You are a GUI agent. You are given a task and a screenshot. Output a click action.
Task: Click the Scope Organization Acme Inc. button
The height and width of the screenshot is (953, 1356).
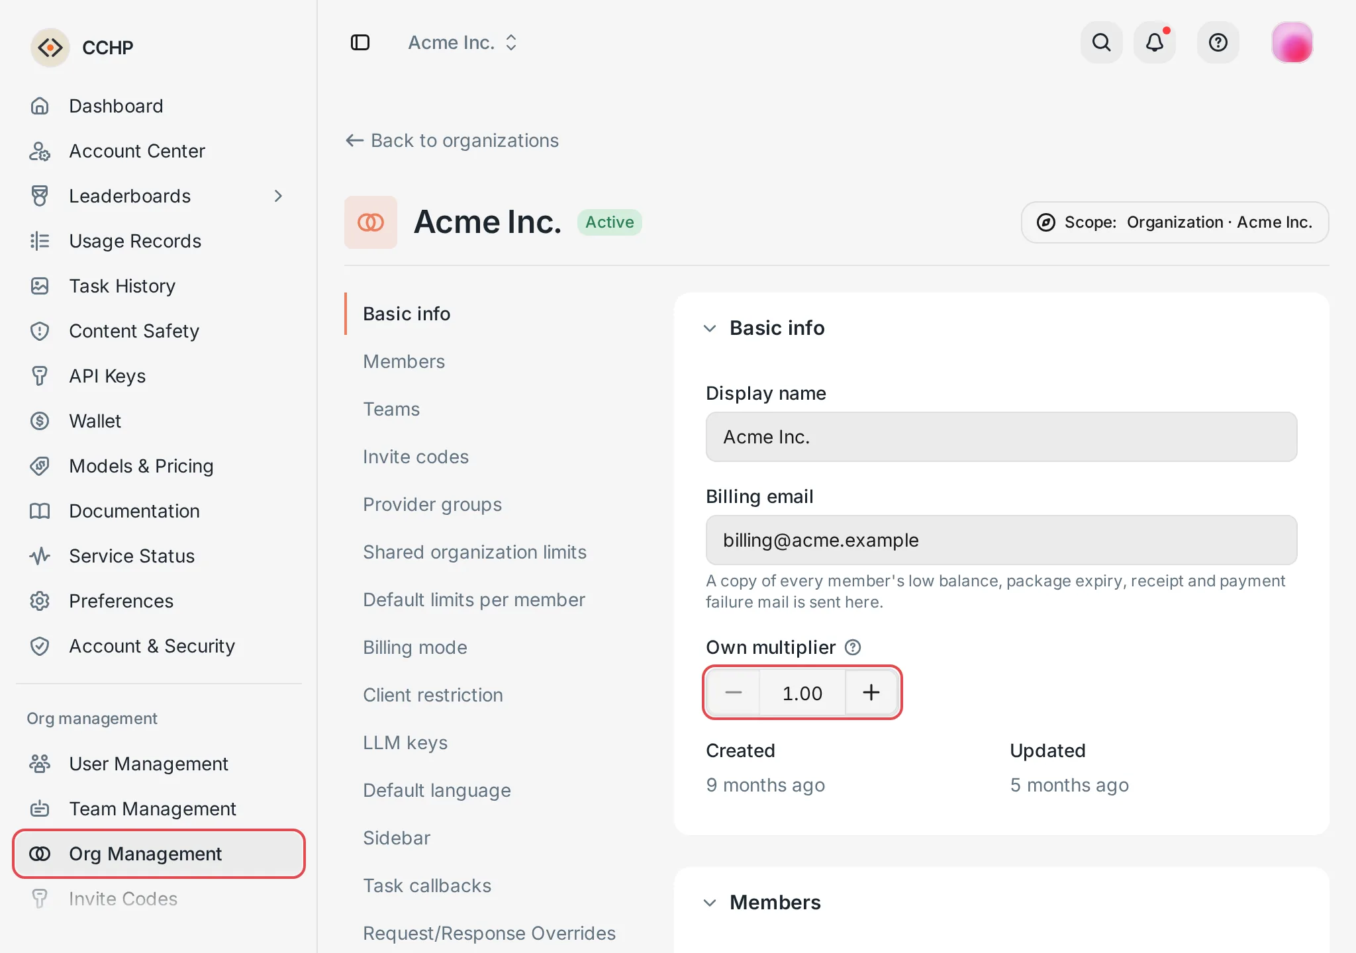click(x=1175, y=222)
